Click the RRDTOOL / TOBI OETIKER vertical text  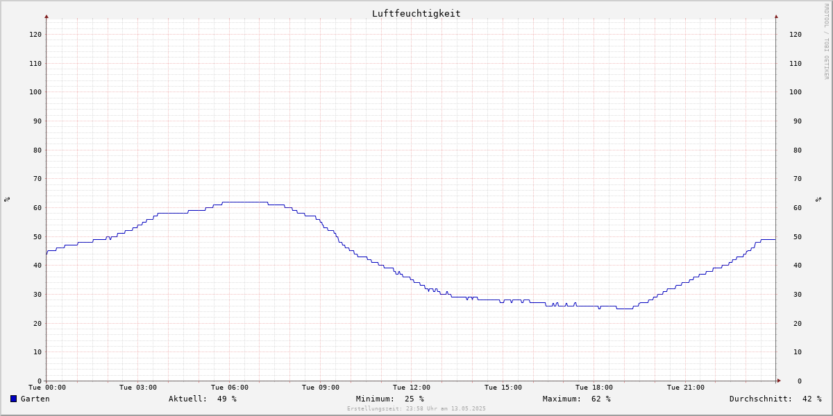826,41
